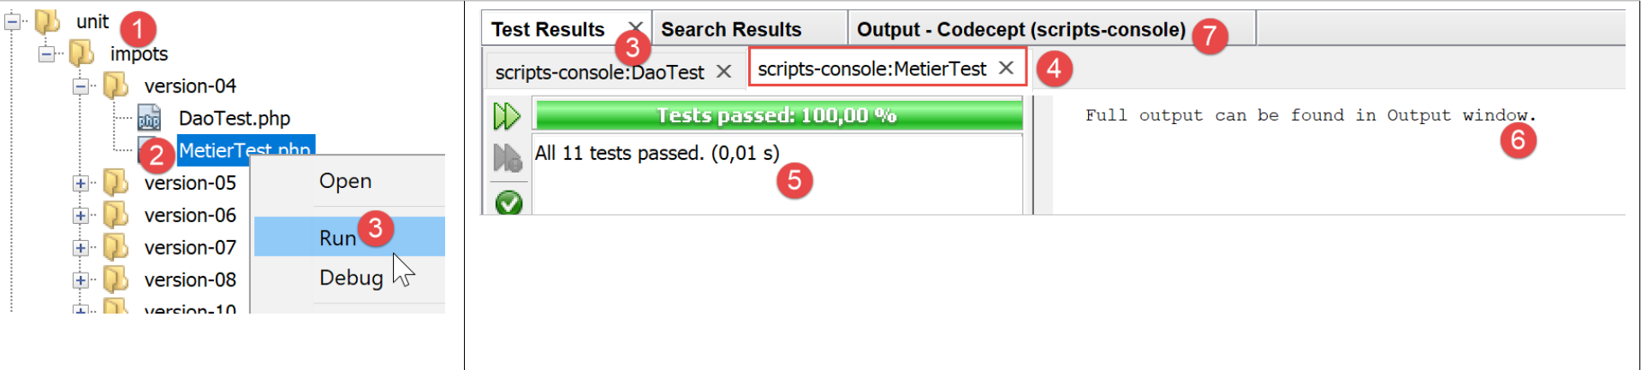
Task: Click the unit folder icon
Action: [x=47, y=21]
